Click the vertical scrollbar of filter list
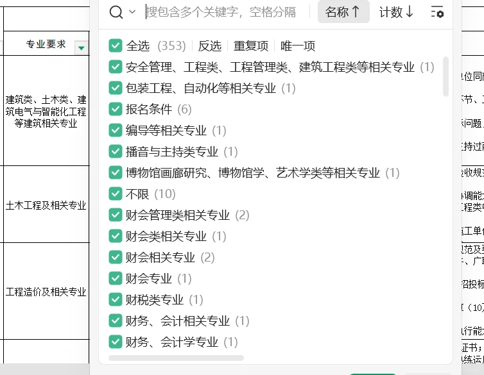The image size is (484, 375). (x=445, y=77)
